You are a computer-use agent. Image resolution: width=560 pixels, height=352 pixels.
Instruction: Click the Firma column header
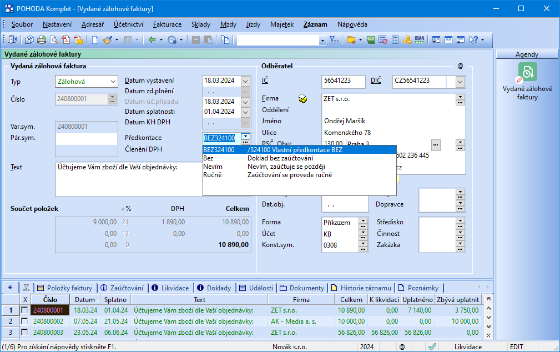click(301, 299)
